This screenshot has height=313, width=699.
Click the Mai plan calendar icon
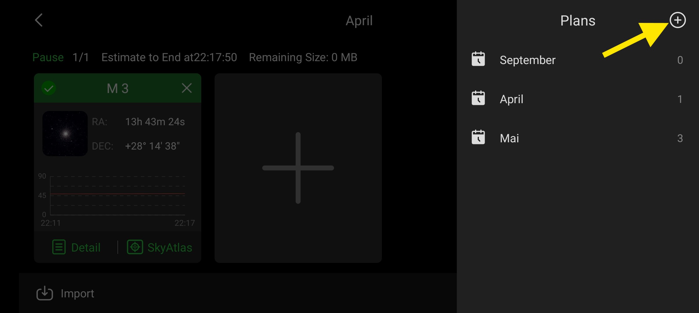pos(478,137)
